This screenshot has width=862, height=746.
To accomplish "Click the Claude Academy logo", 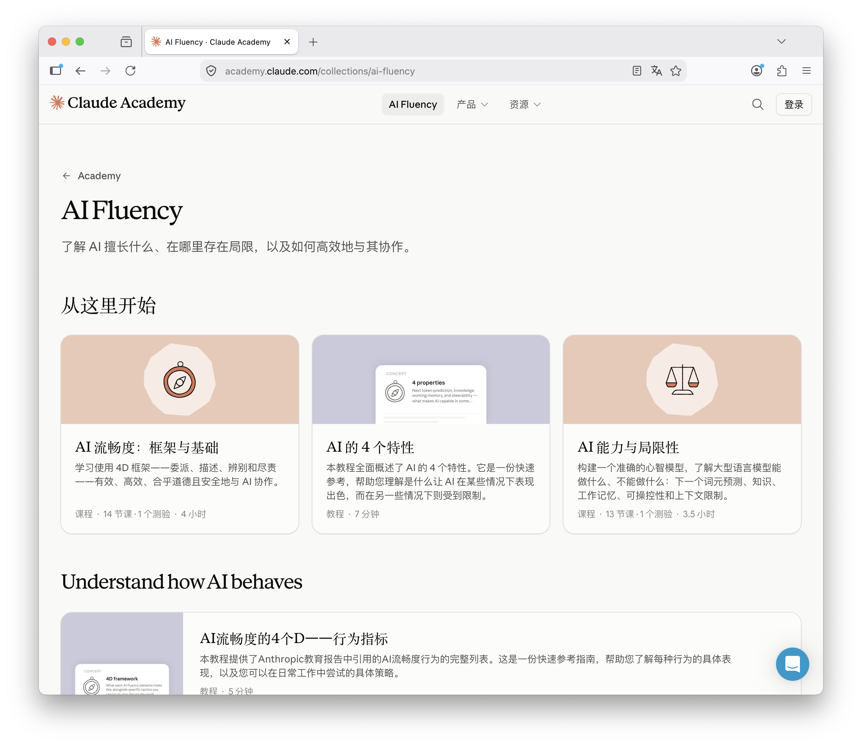I will click(118, 103).
